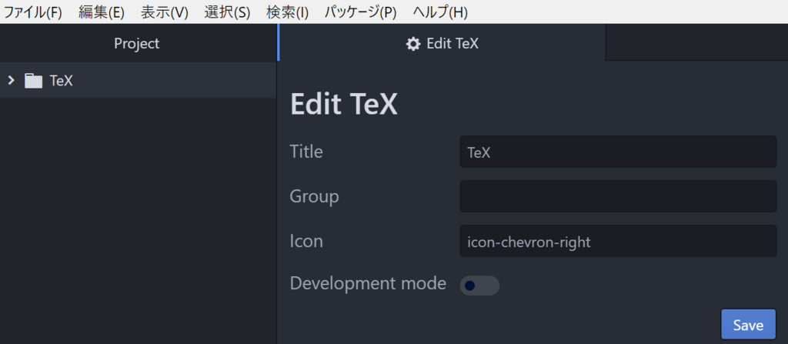Click the gear icon in Edit TeX tab

(413, 45)
